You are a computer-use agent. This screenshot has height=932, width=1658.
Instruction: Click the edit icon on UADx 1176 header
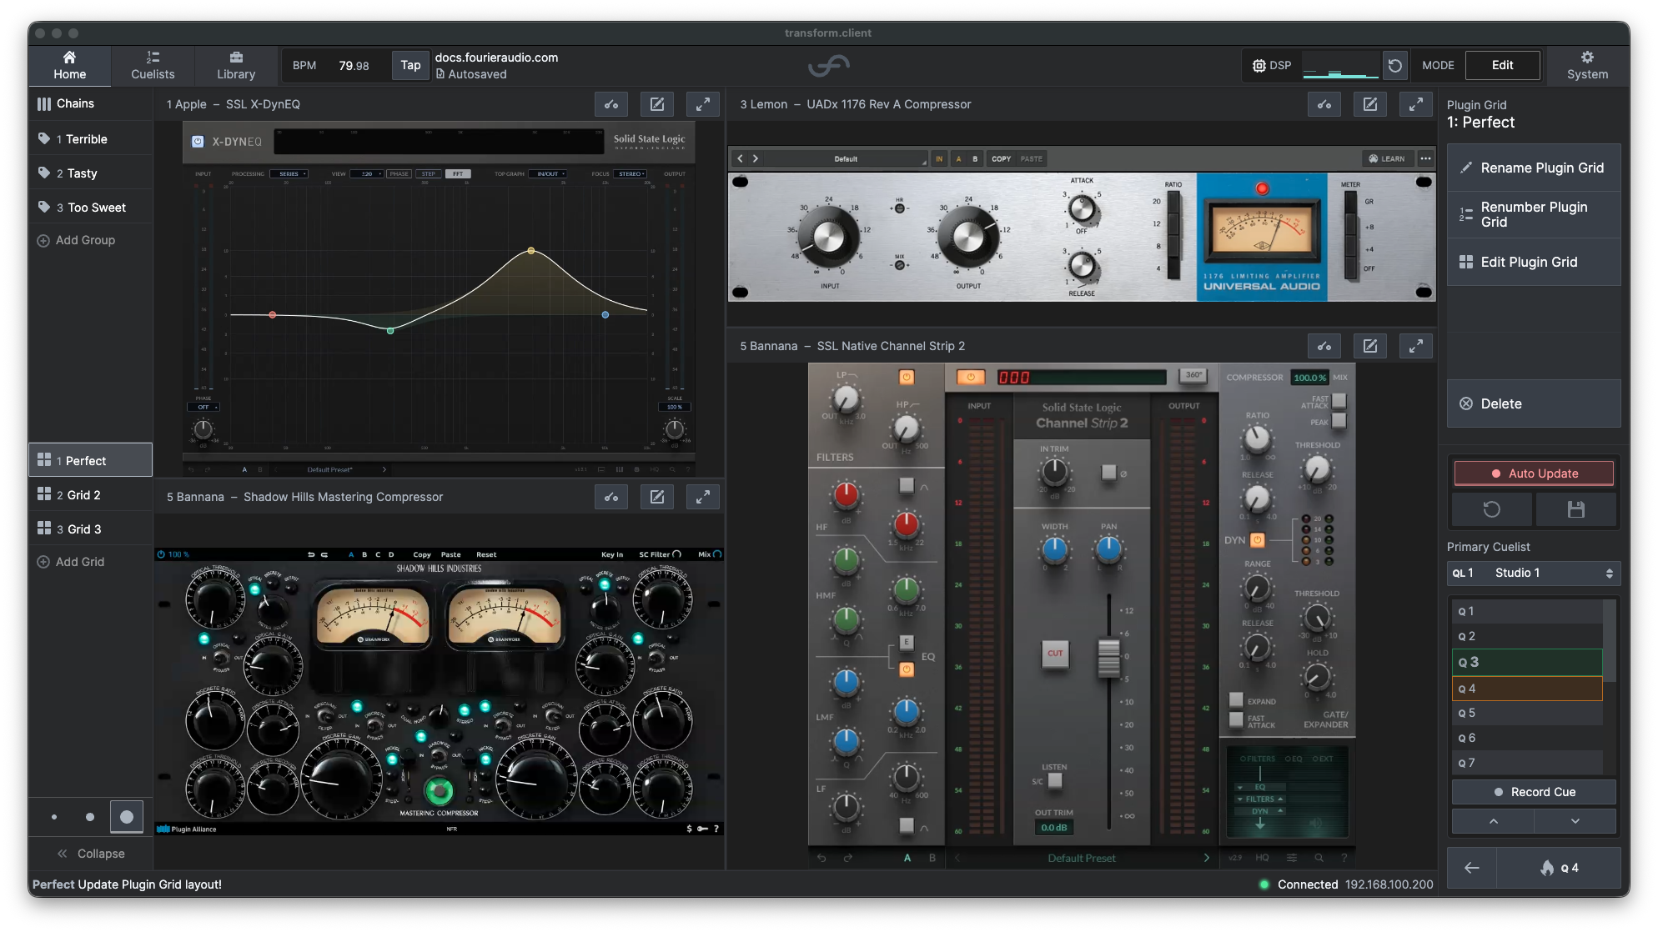click(x=1370, y=104)
